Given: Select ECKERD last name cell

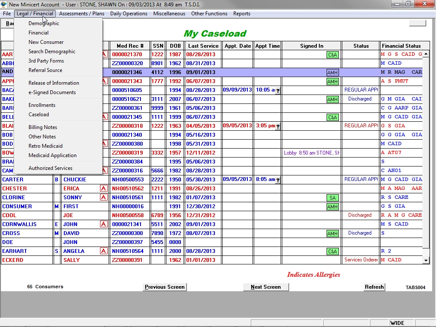Looking at the screenshot, I should [x=27, y=260].
